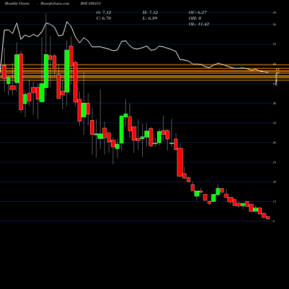Image resolution: width=289 pixels, height=289 pixels.
Task: Click the price axis label 56
Action: (x=275, y=24)
